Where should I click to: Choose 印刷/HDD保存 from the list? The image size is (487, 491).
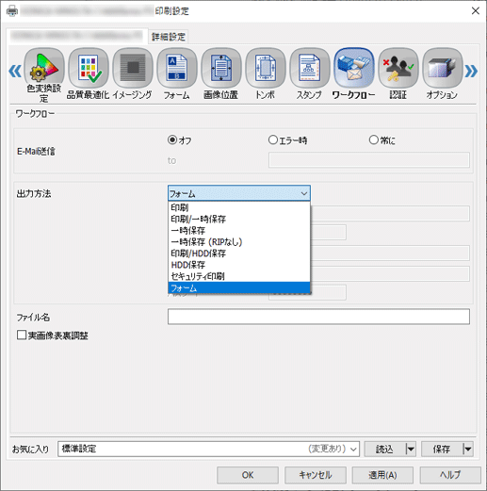pos(239,254)
